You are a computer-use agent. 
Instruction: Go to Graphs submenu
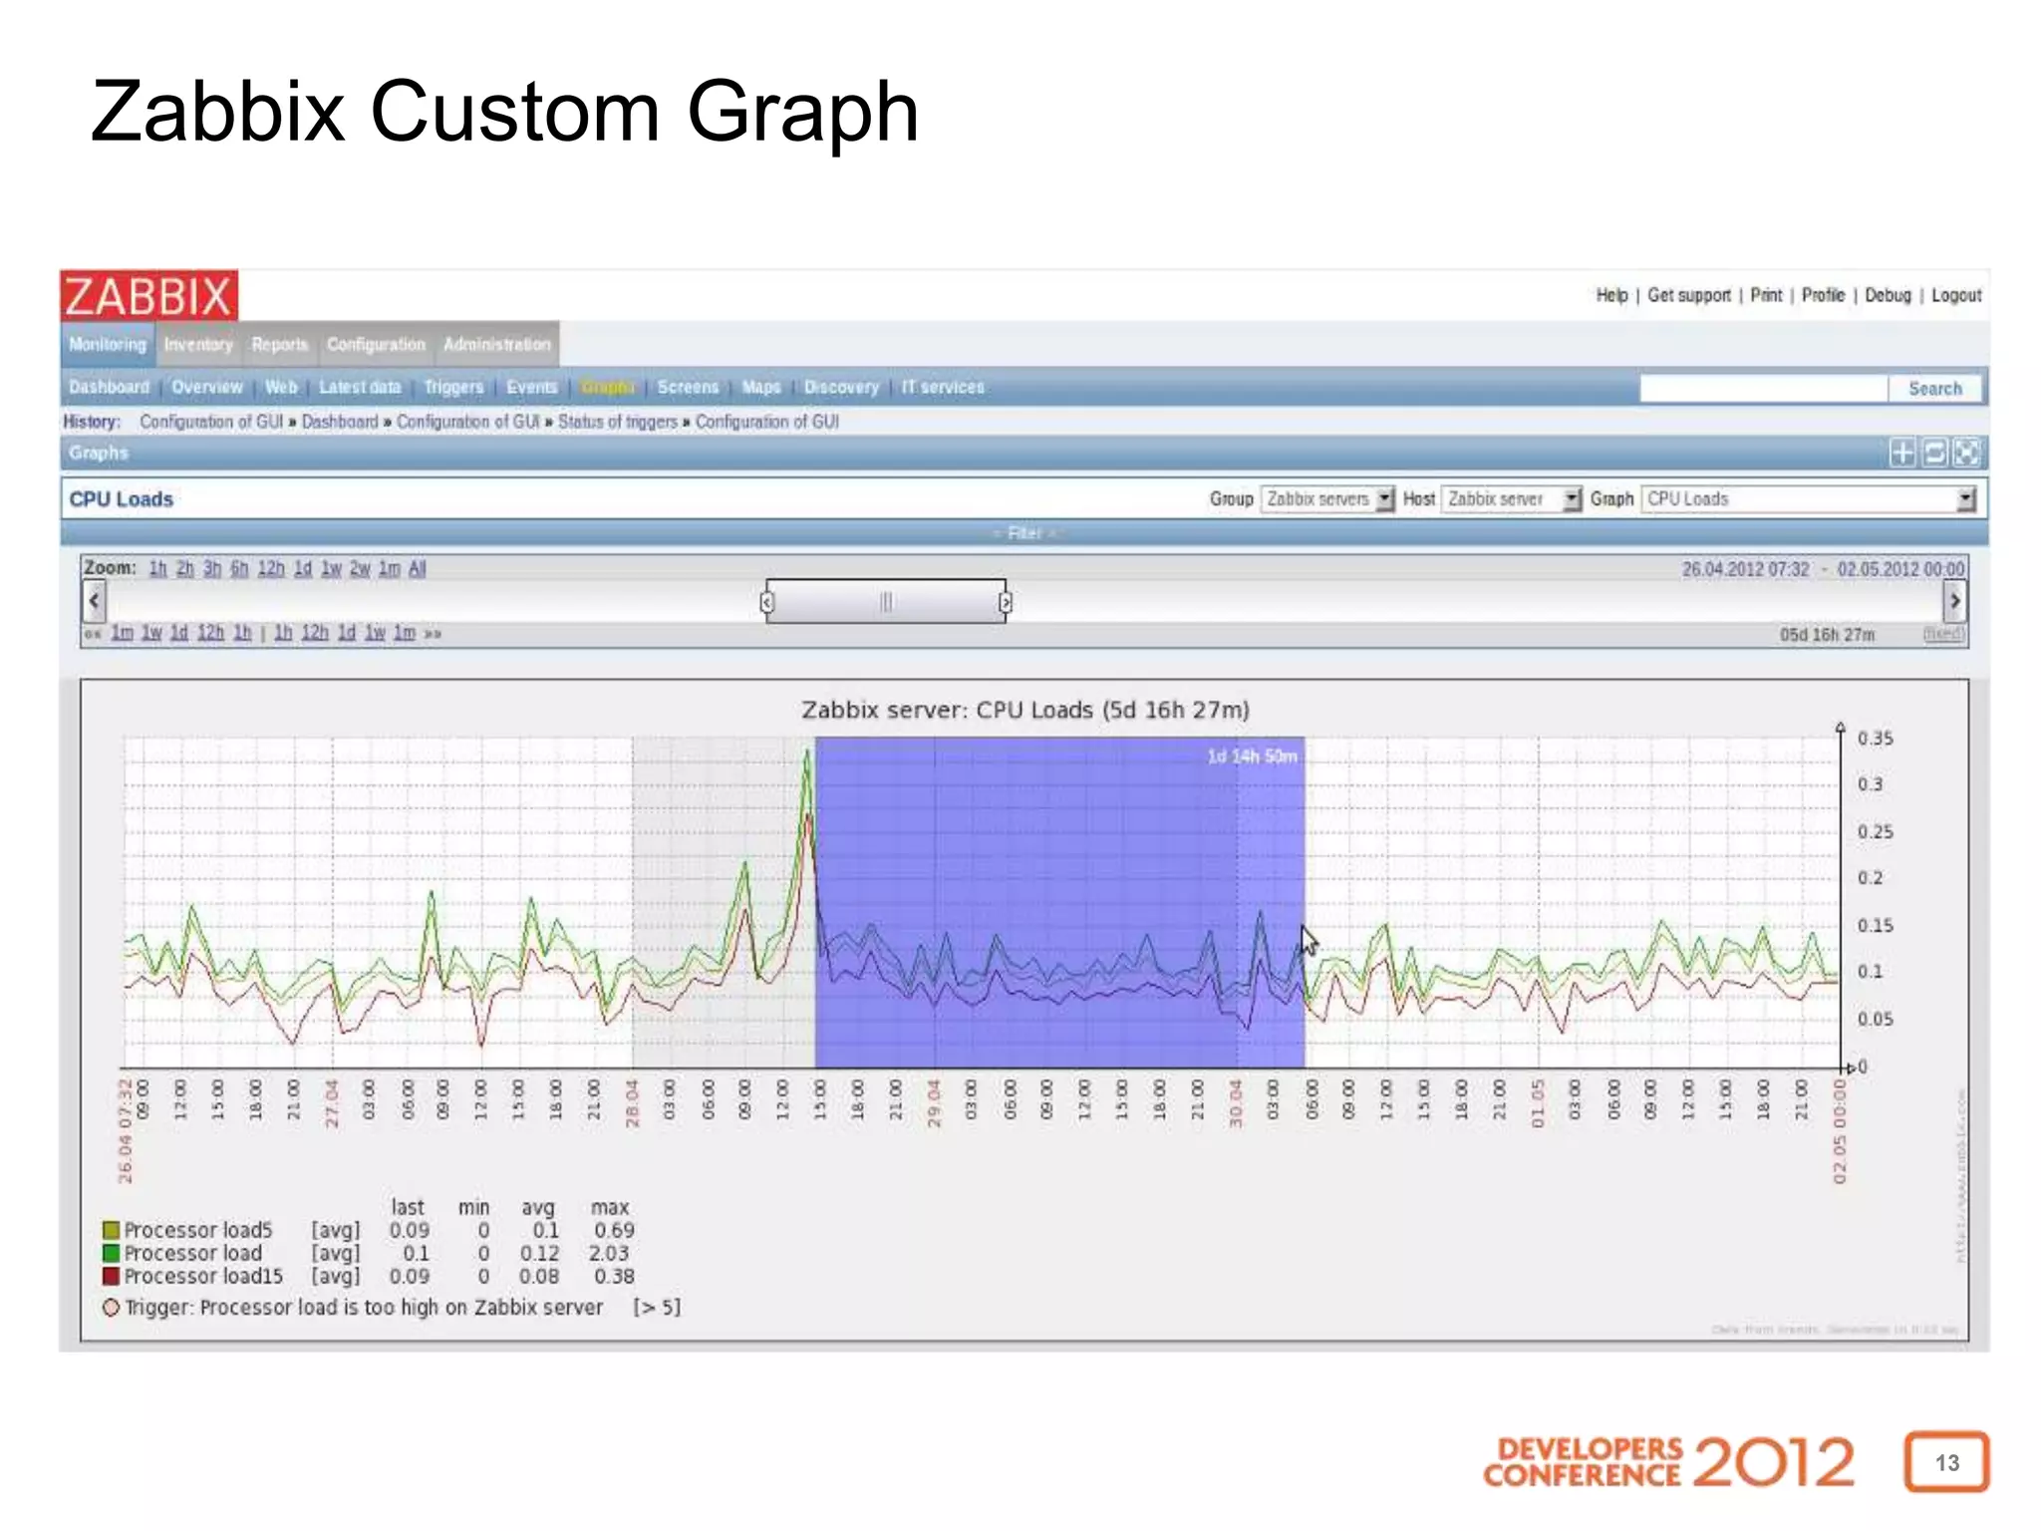coord(607,388)
